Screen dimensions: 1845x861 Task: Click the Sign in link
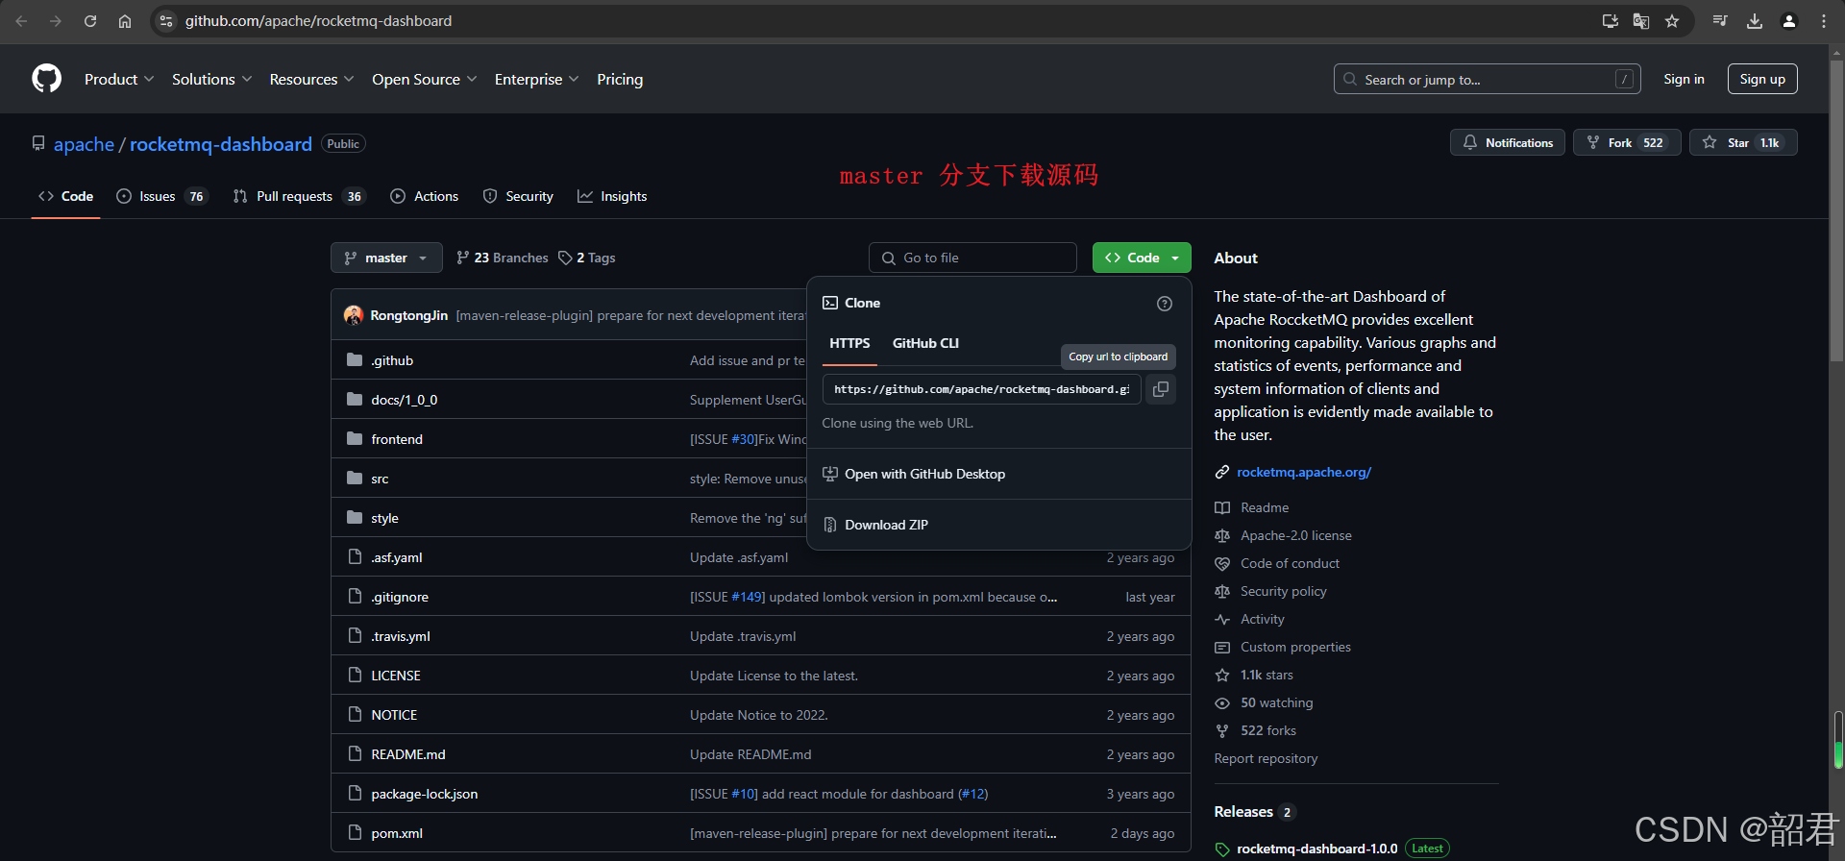point(1684,79)
